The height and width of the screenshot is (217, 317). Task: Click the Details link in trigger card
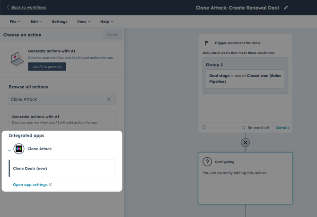[282, 128]
